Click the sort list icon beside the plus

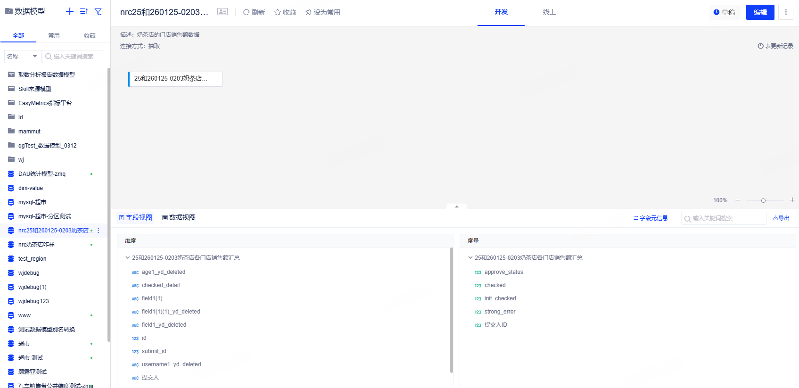click(84, 11)
